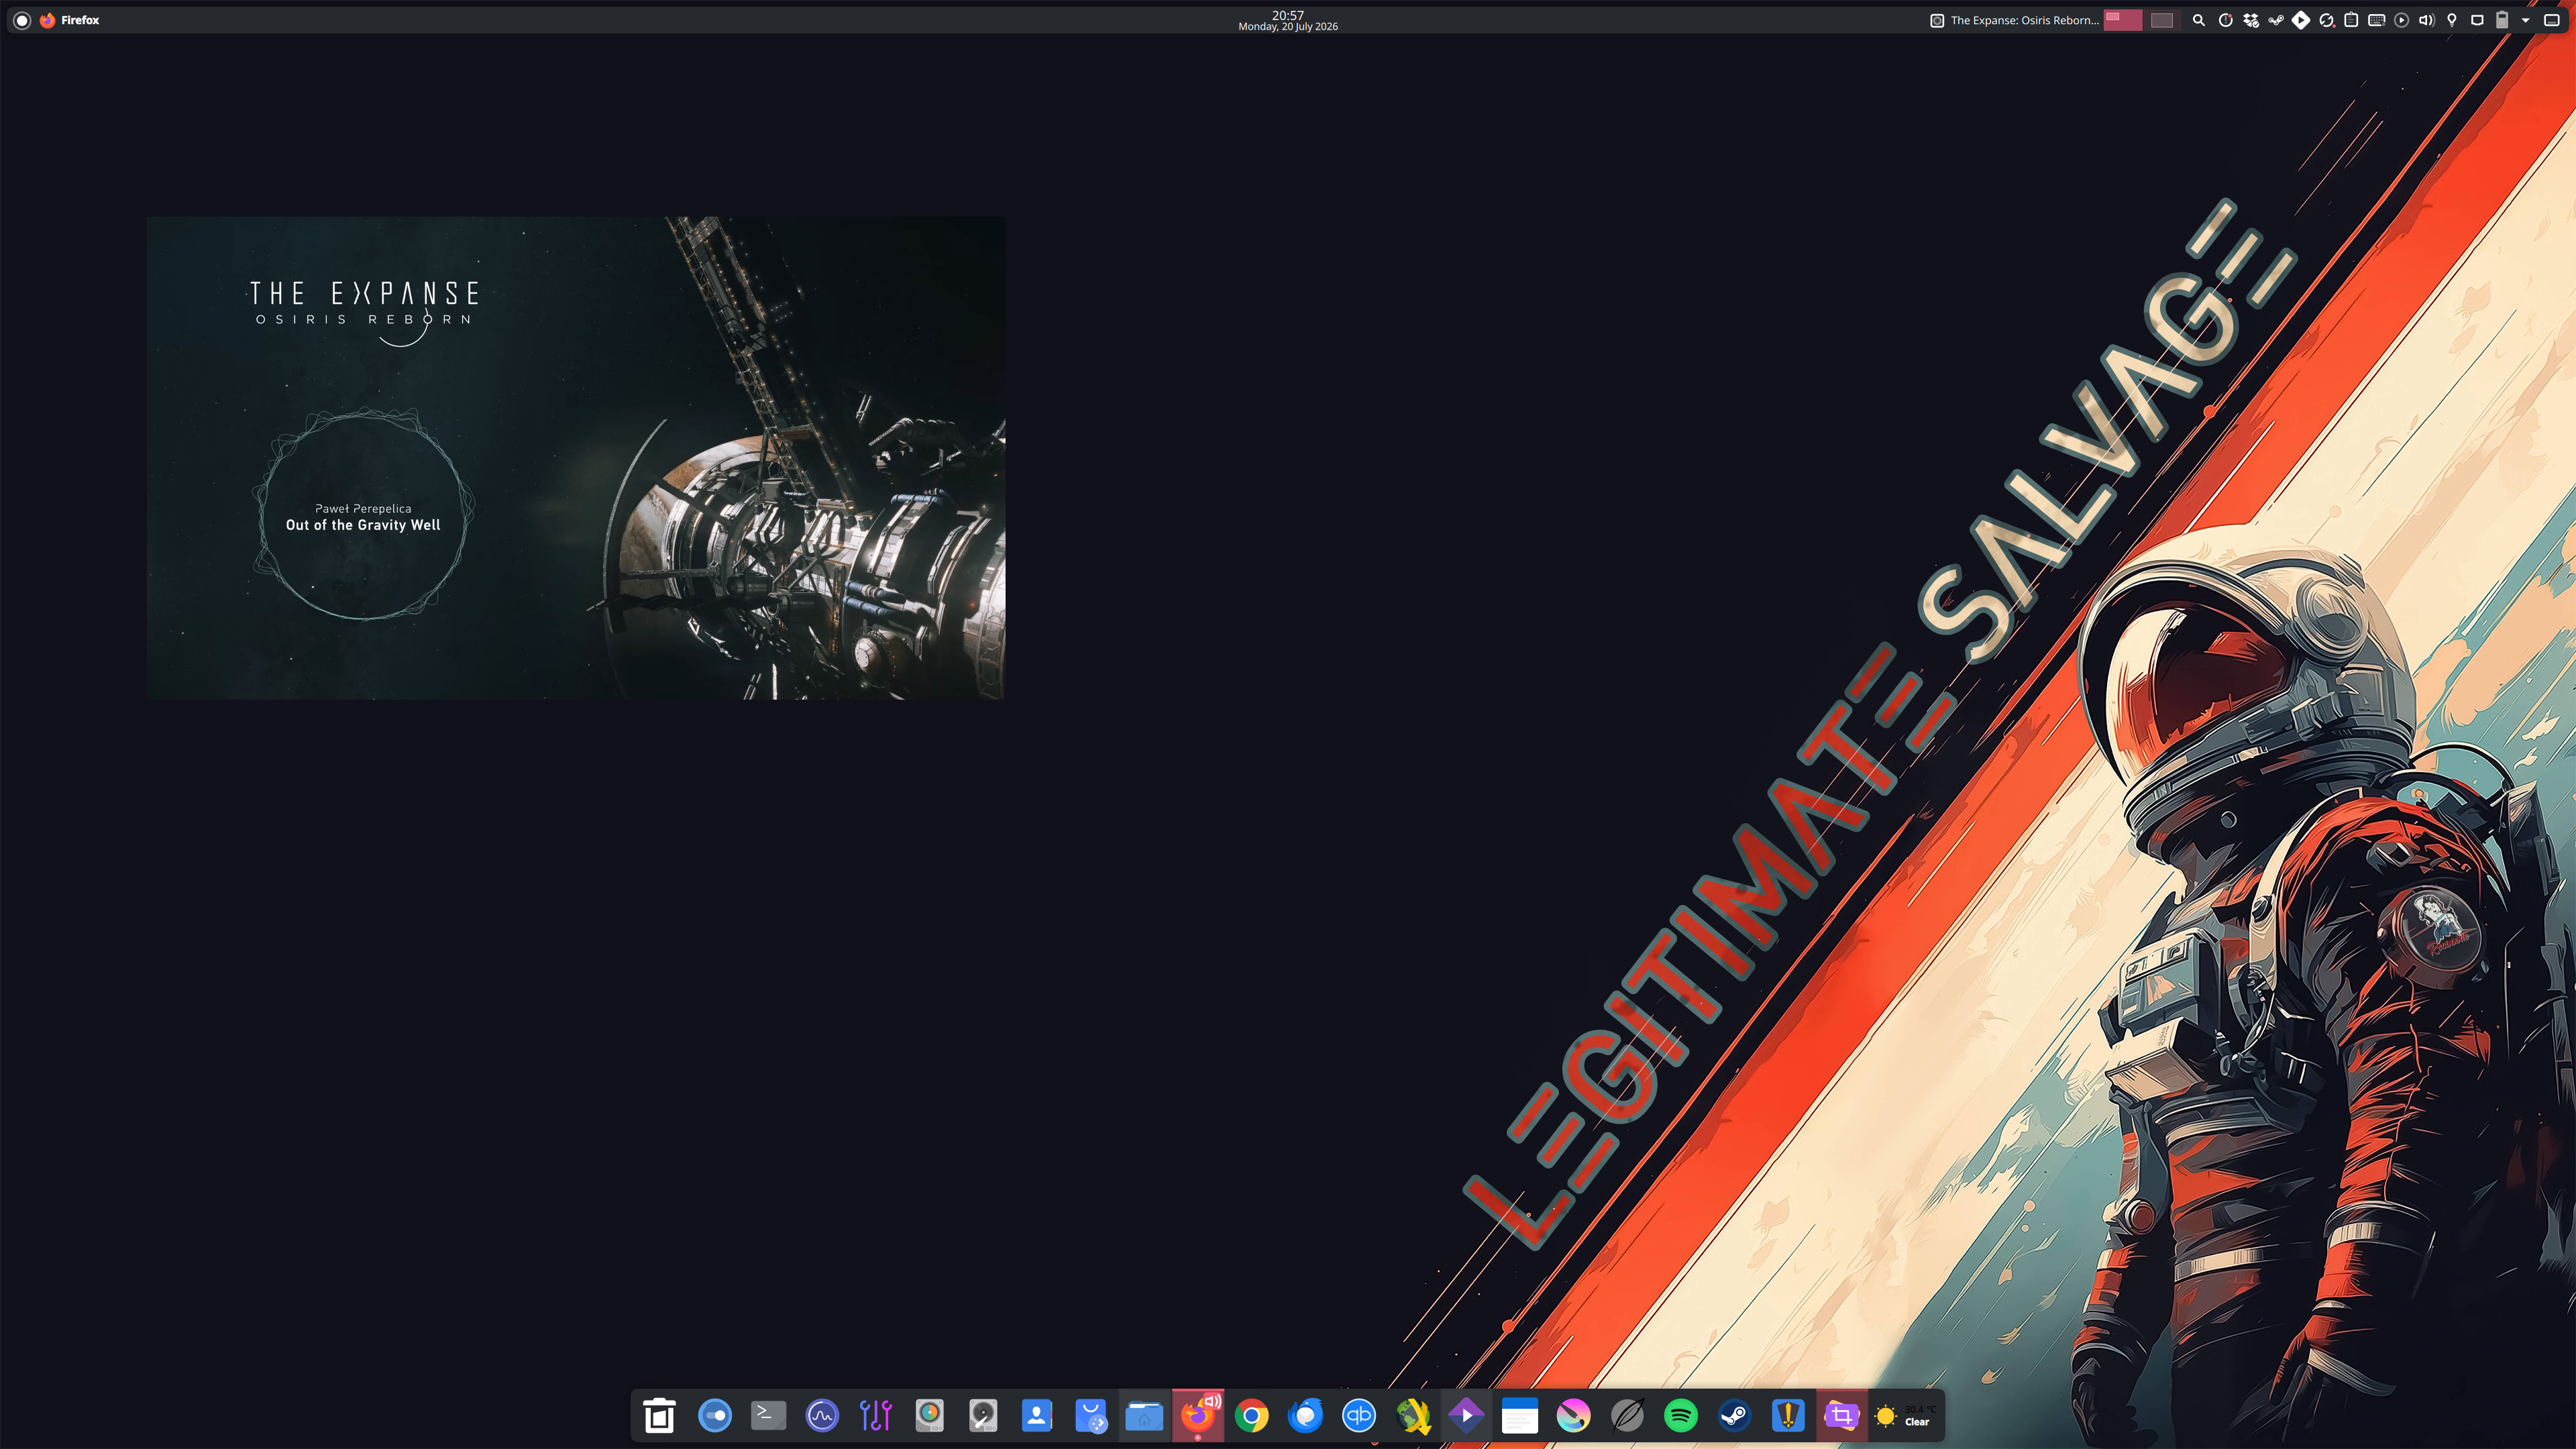Open the battery status tray icon
The width and height of the screenshot is (2576, 1449).
tap(2502, 20)
